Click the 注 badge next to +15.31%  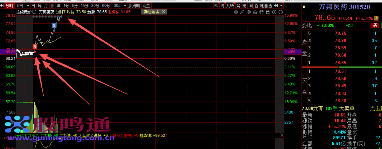[x=376, y=18]
